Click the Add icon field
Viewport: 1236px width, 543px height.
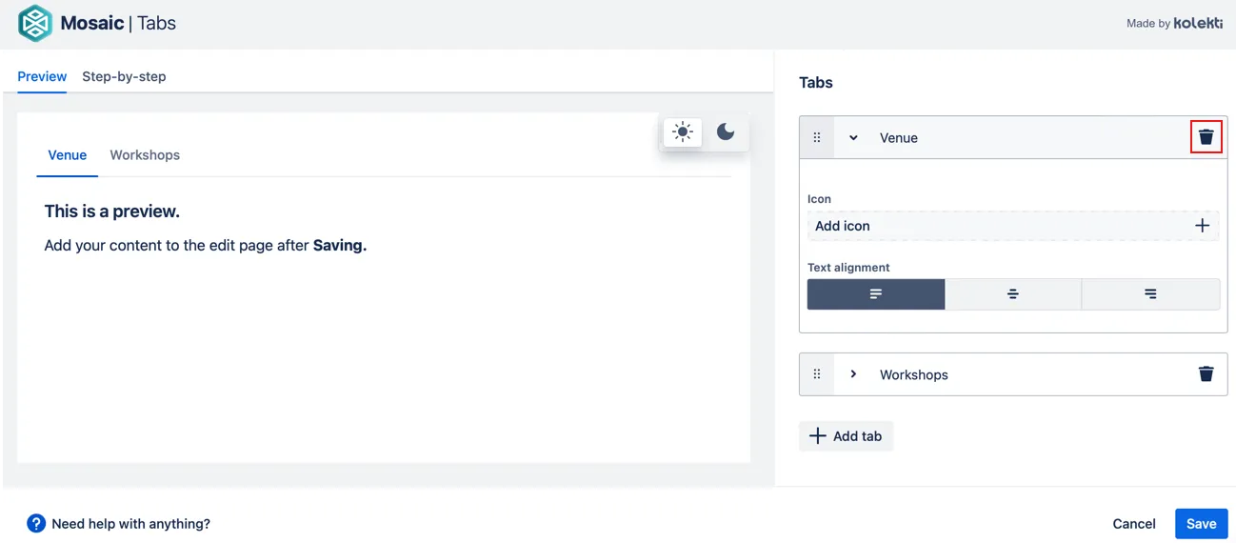click(1013, 226)
